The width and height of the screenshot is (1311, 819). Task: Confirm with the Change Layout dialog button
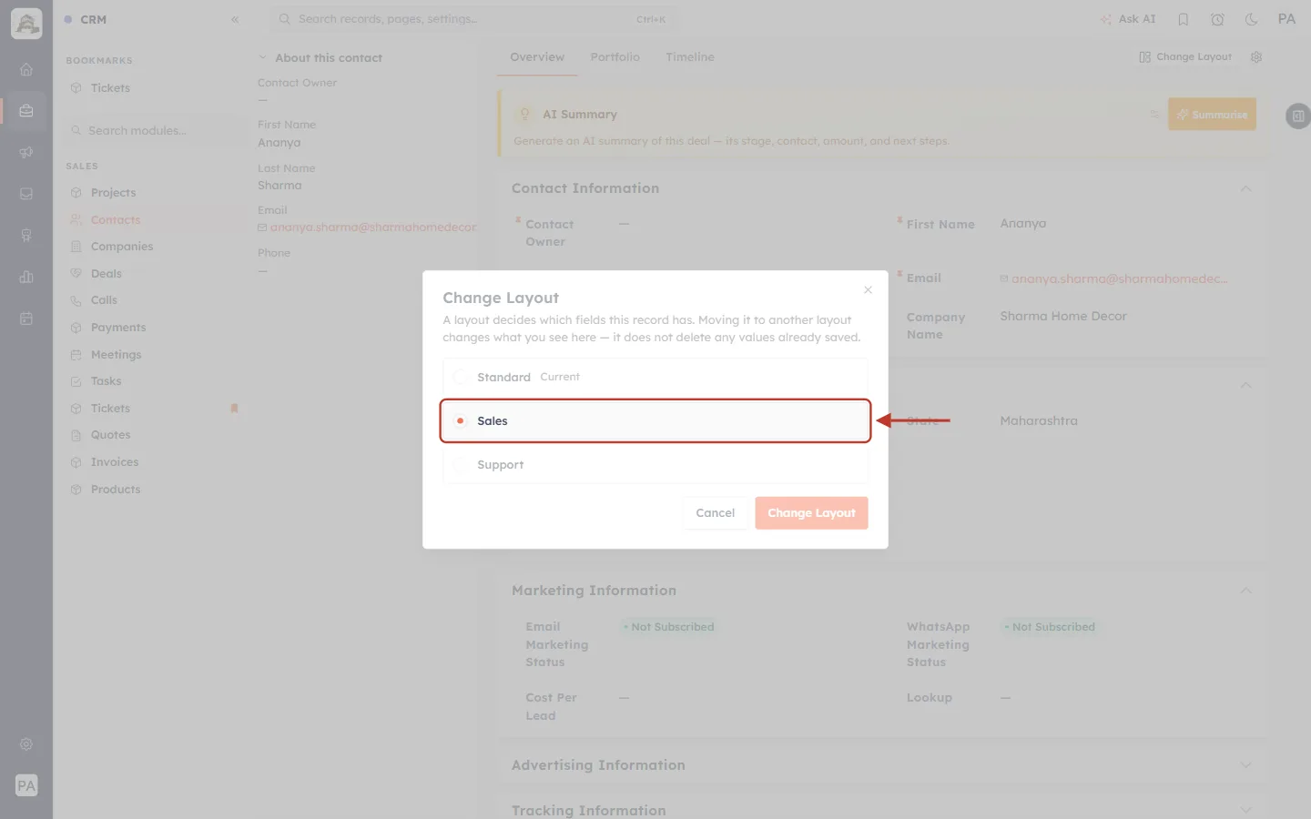click(x=811, y=513)
